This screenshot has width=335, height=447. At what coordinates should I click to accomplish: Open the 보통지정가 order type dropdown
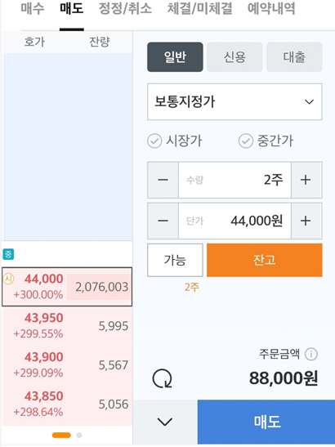coord(234,102)
